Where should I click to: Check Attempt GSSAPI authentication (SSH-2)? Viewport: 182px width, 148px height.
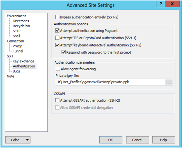click(57, 100)
